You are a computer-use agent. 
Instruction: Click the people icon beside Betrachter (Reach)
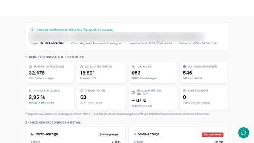pos(82,66)
